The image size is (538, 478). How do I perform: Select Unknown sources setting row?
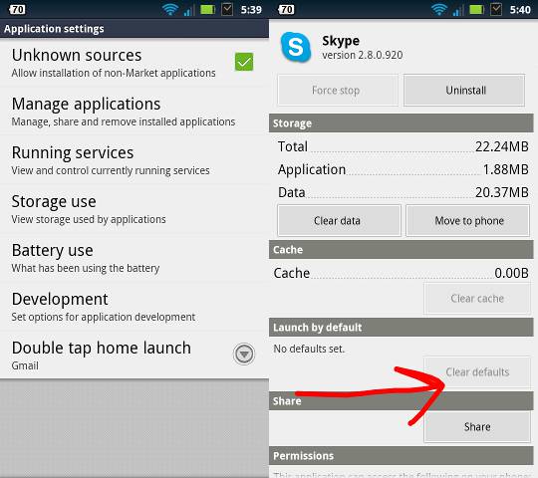click(x=134, y=63)
